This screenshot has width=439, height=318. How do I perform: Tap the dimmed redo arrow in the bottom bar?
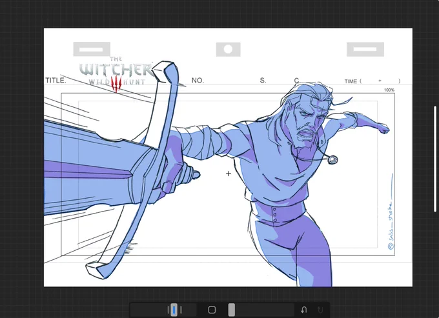click(x=320, y=310)
